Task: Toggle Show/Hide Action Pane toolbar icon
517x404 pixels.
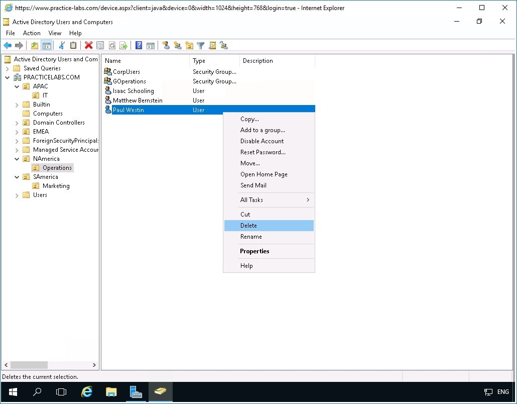Action: point(151,45)
